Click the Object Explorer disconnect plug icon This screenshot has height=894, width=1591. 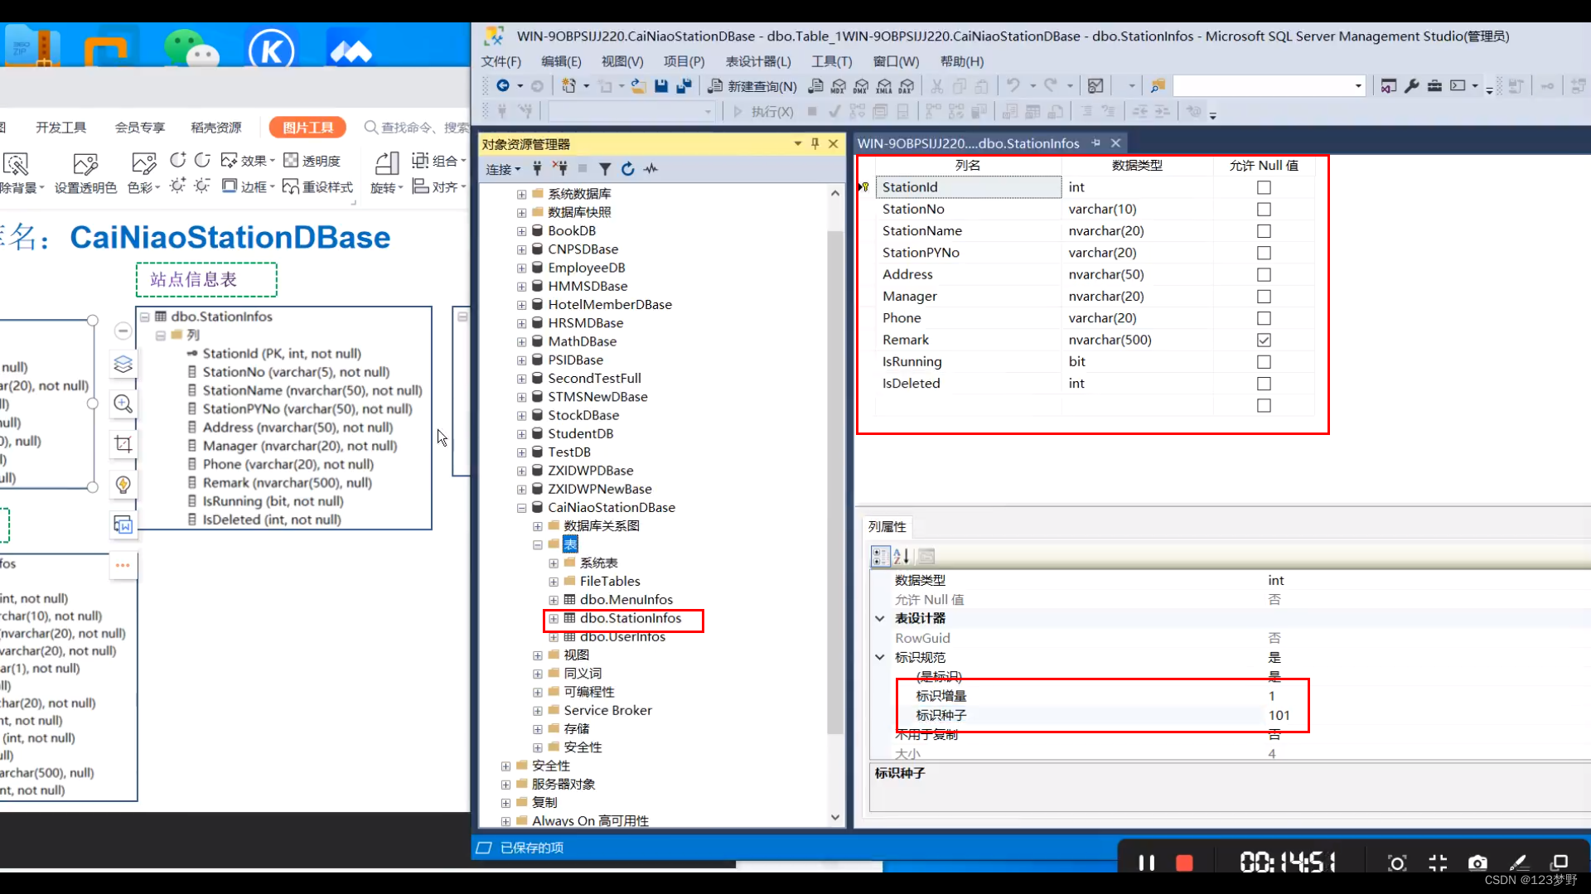coord(560,169)
